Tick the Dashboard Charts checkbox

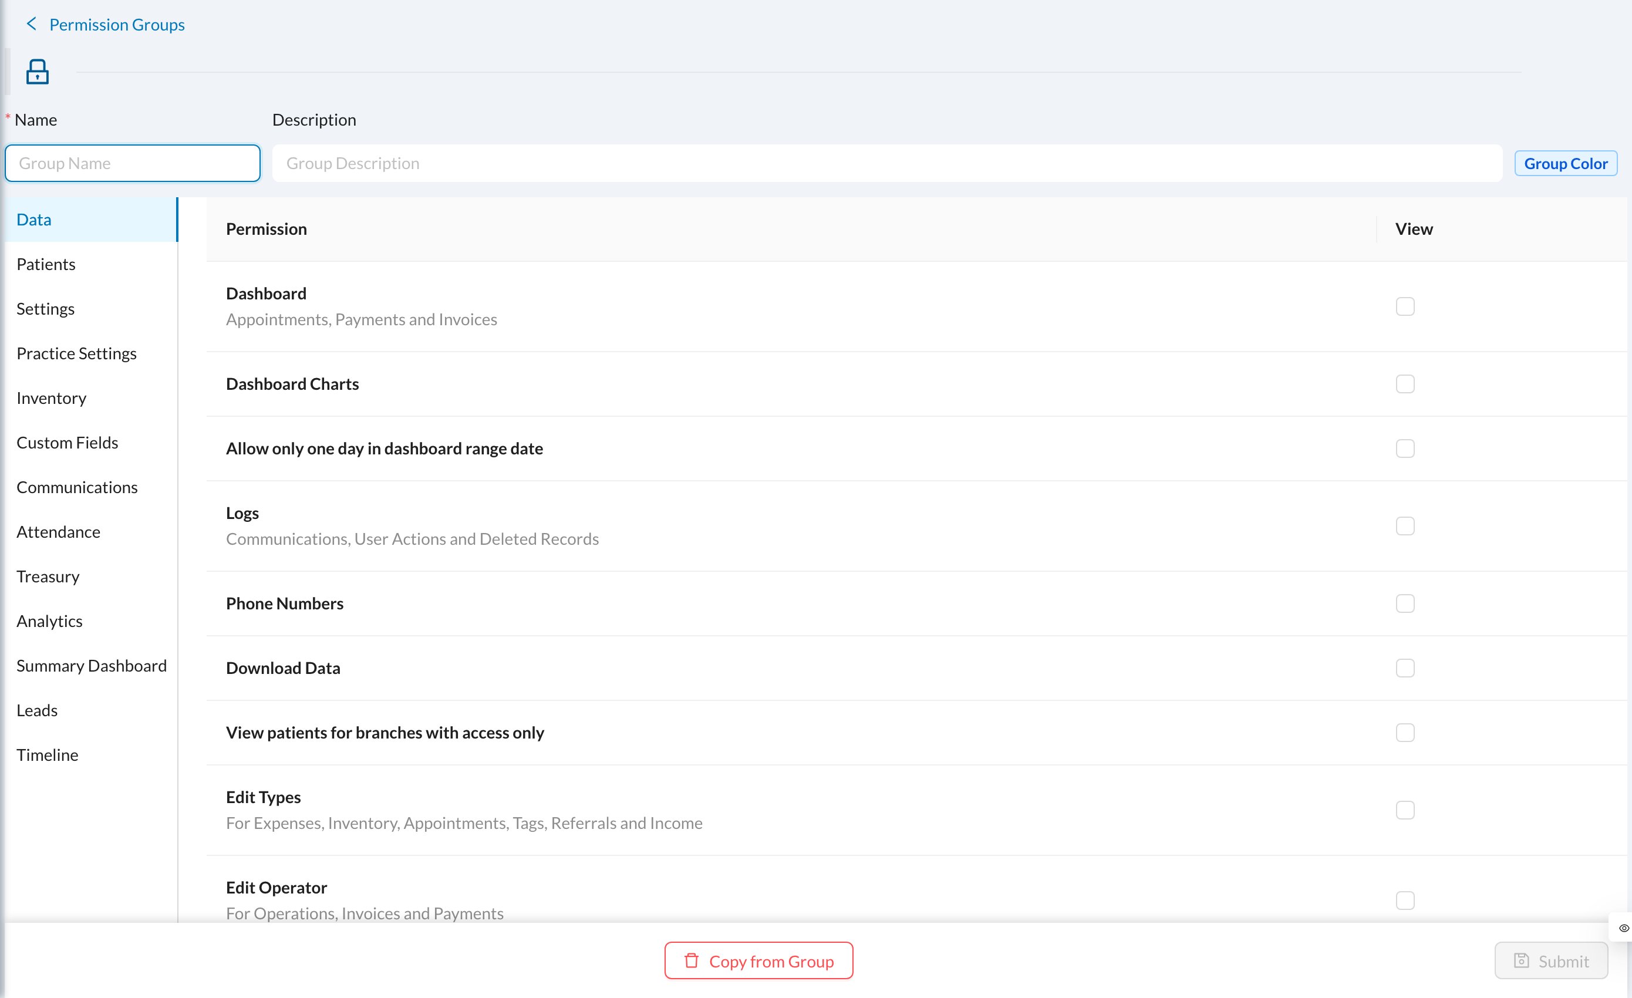1405,384
